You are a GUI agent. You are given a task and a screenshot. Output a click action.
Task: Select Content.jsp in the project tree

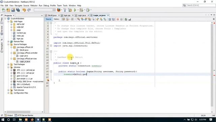[21, 33]
